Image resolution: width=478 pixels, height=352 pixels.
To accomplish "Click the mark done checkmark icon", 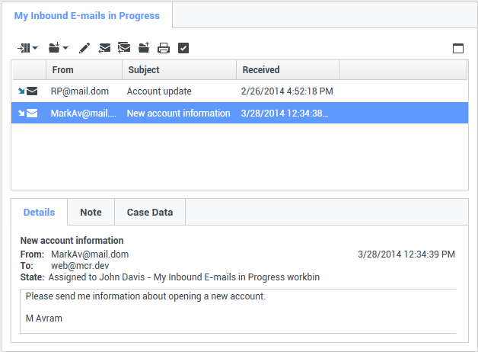I will point(183,48).
